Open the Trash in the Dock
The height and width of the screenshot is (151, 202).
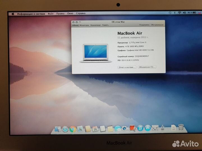(181, 127)
